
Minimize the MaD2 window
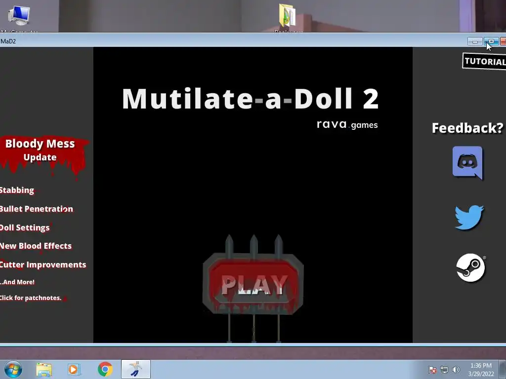475,41
